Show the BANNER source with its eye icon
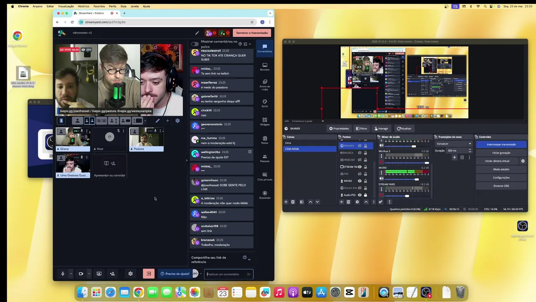Image resolution: width=536 pixels, height=302 pixels. pos(359,146)
